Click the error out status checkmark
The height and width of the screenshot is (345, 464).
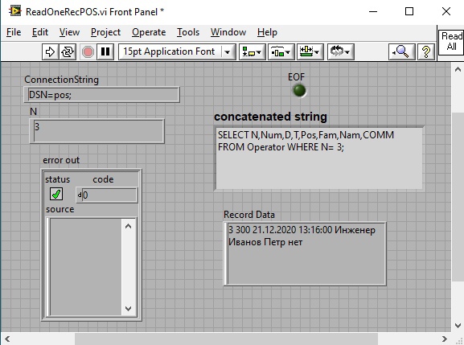[x=56, y=195]
